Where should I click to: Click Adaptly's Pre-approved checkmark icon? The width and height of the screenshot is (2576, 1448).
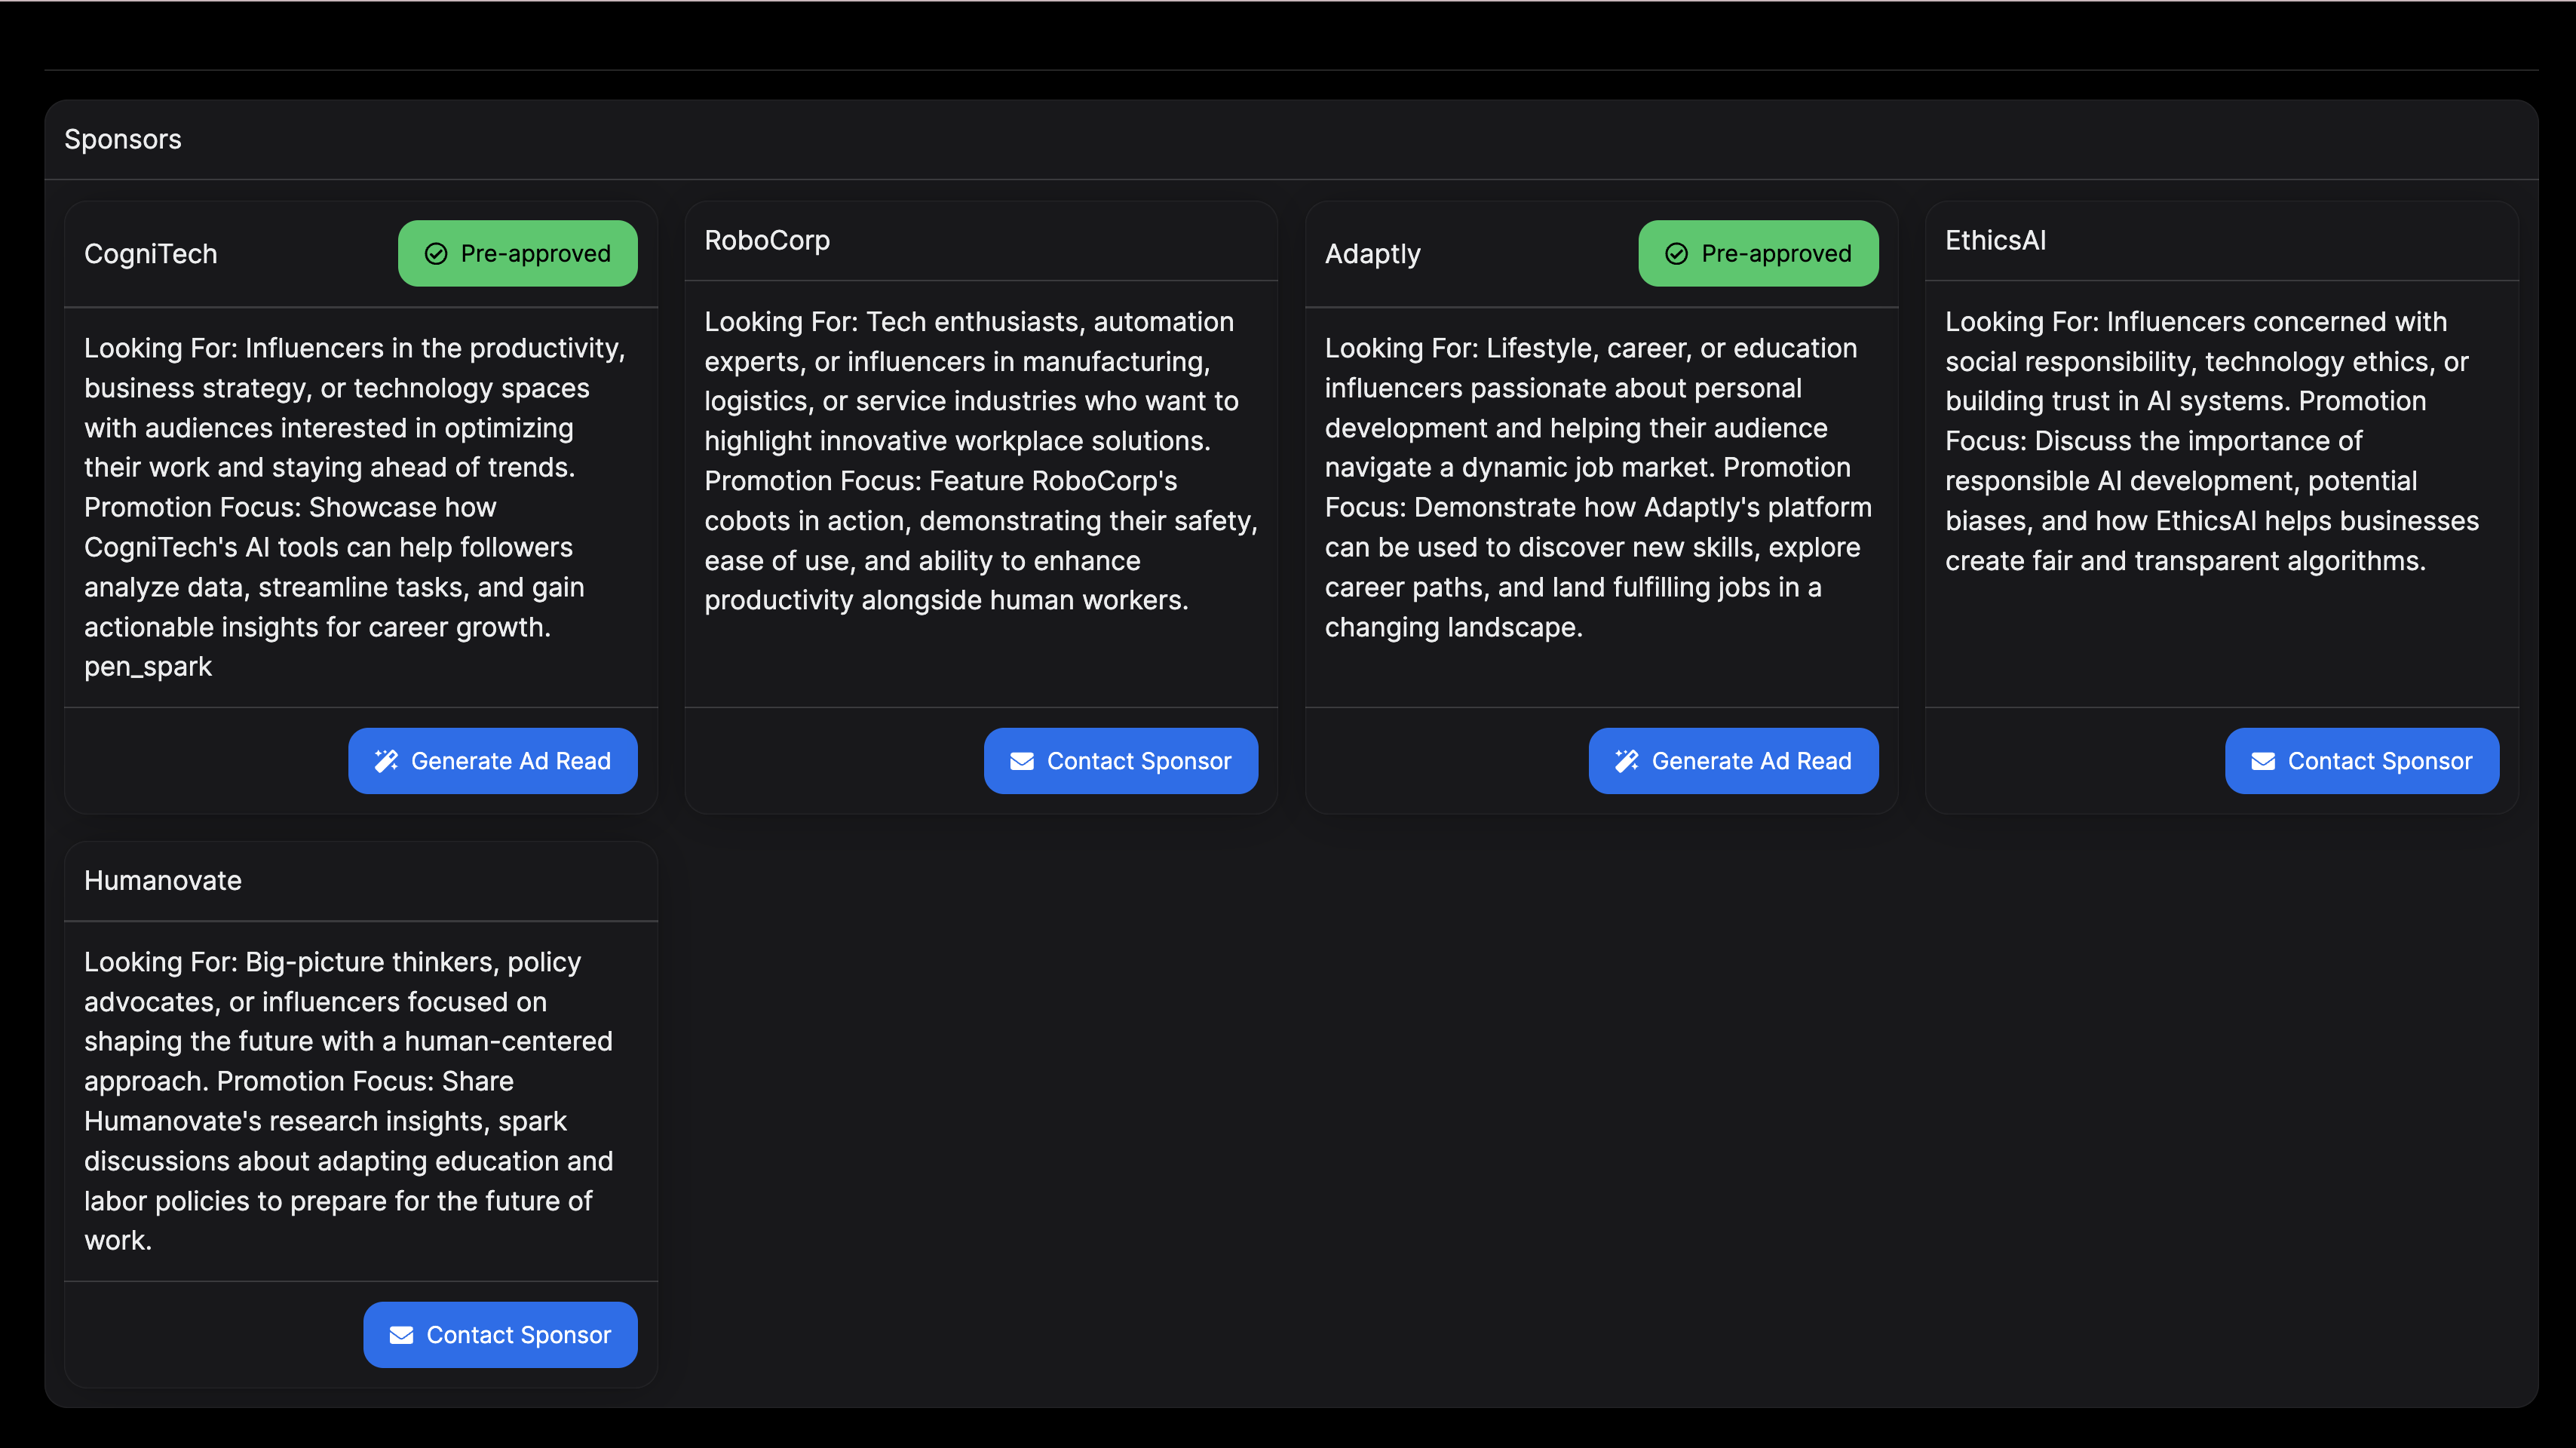[x=1677, y=254]
